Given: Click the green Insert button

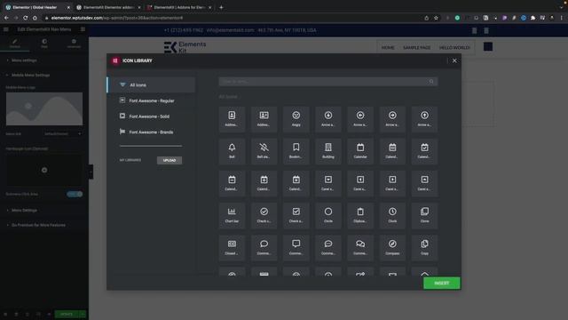Looking at the screenshot, I should (x=442, y=283).
